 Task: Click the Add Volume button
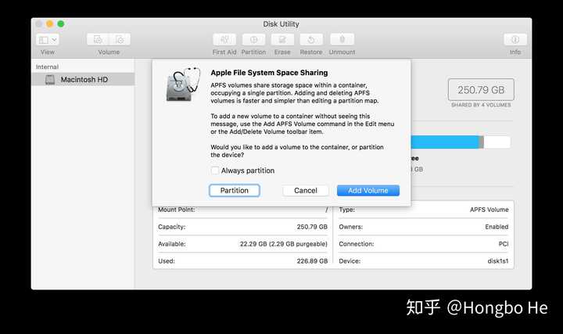point(368,190)
